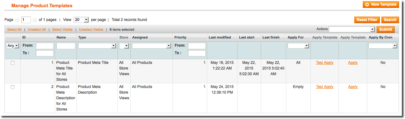The width and height of the screenshot is (405, 119).
Task: Focus the Name filter text field
Action: [x=66, y=46]
